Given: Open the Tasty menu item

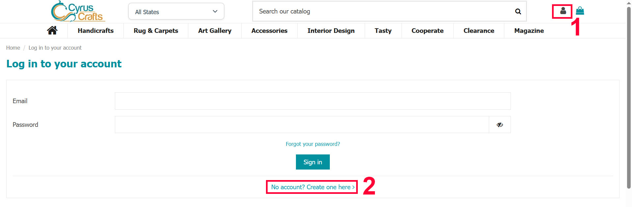Looking at the screenshot, I should pos(383,31).
